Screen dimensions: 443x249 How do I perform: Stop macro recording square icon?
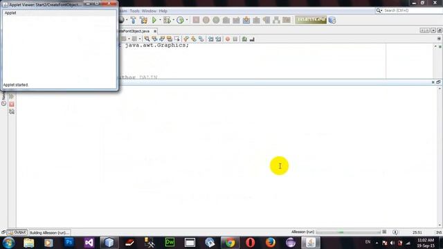click(x=235, y=39)
